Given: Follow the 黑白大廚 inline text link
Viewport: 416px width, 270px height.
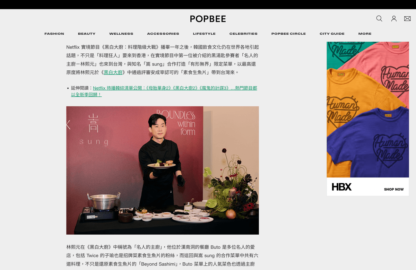Looking at the screenshot, I should click(x=113, y=72).
